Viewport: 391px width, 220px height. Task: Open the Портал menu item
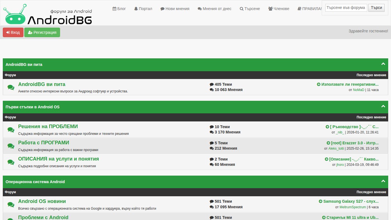pos(143,9)
